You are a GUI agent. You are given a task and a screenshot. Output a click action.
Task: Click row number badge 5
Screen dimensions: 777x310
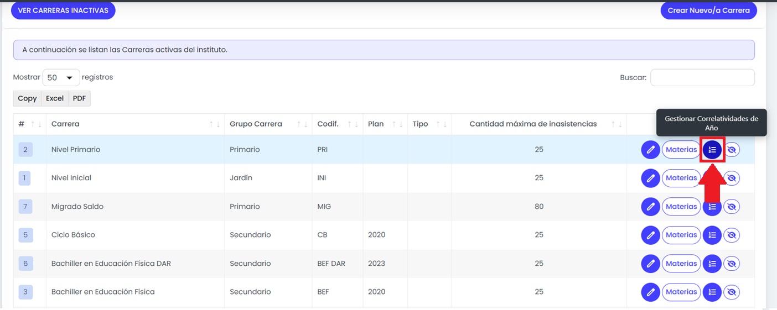[25, 235]
